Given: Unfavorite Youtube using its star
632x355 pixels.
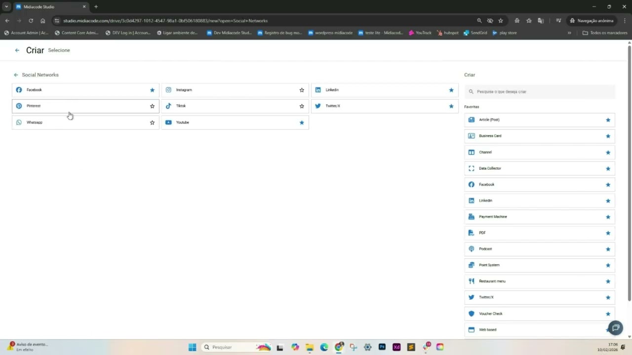Looking at the screenshot, I should 302,123.
